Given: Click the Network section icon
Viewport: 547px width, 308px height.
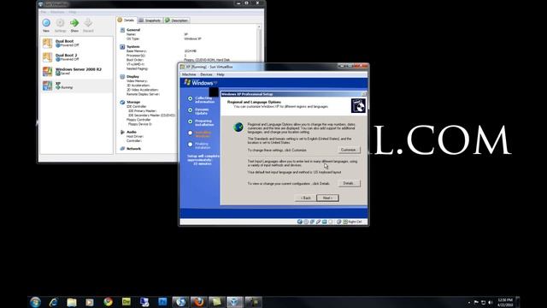Looking at the screenshot, I should (122, 148).
